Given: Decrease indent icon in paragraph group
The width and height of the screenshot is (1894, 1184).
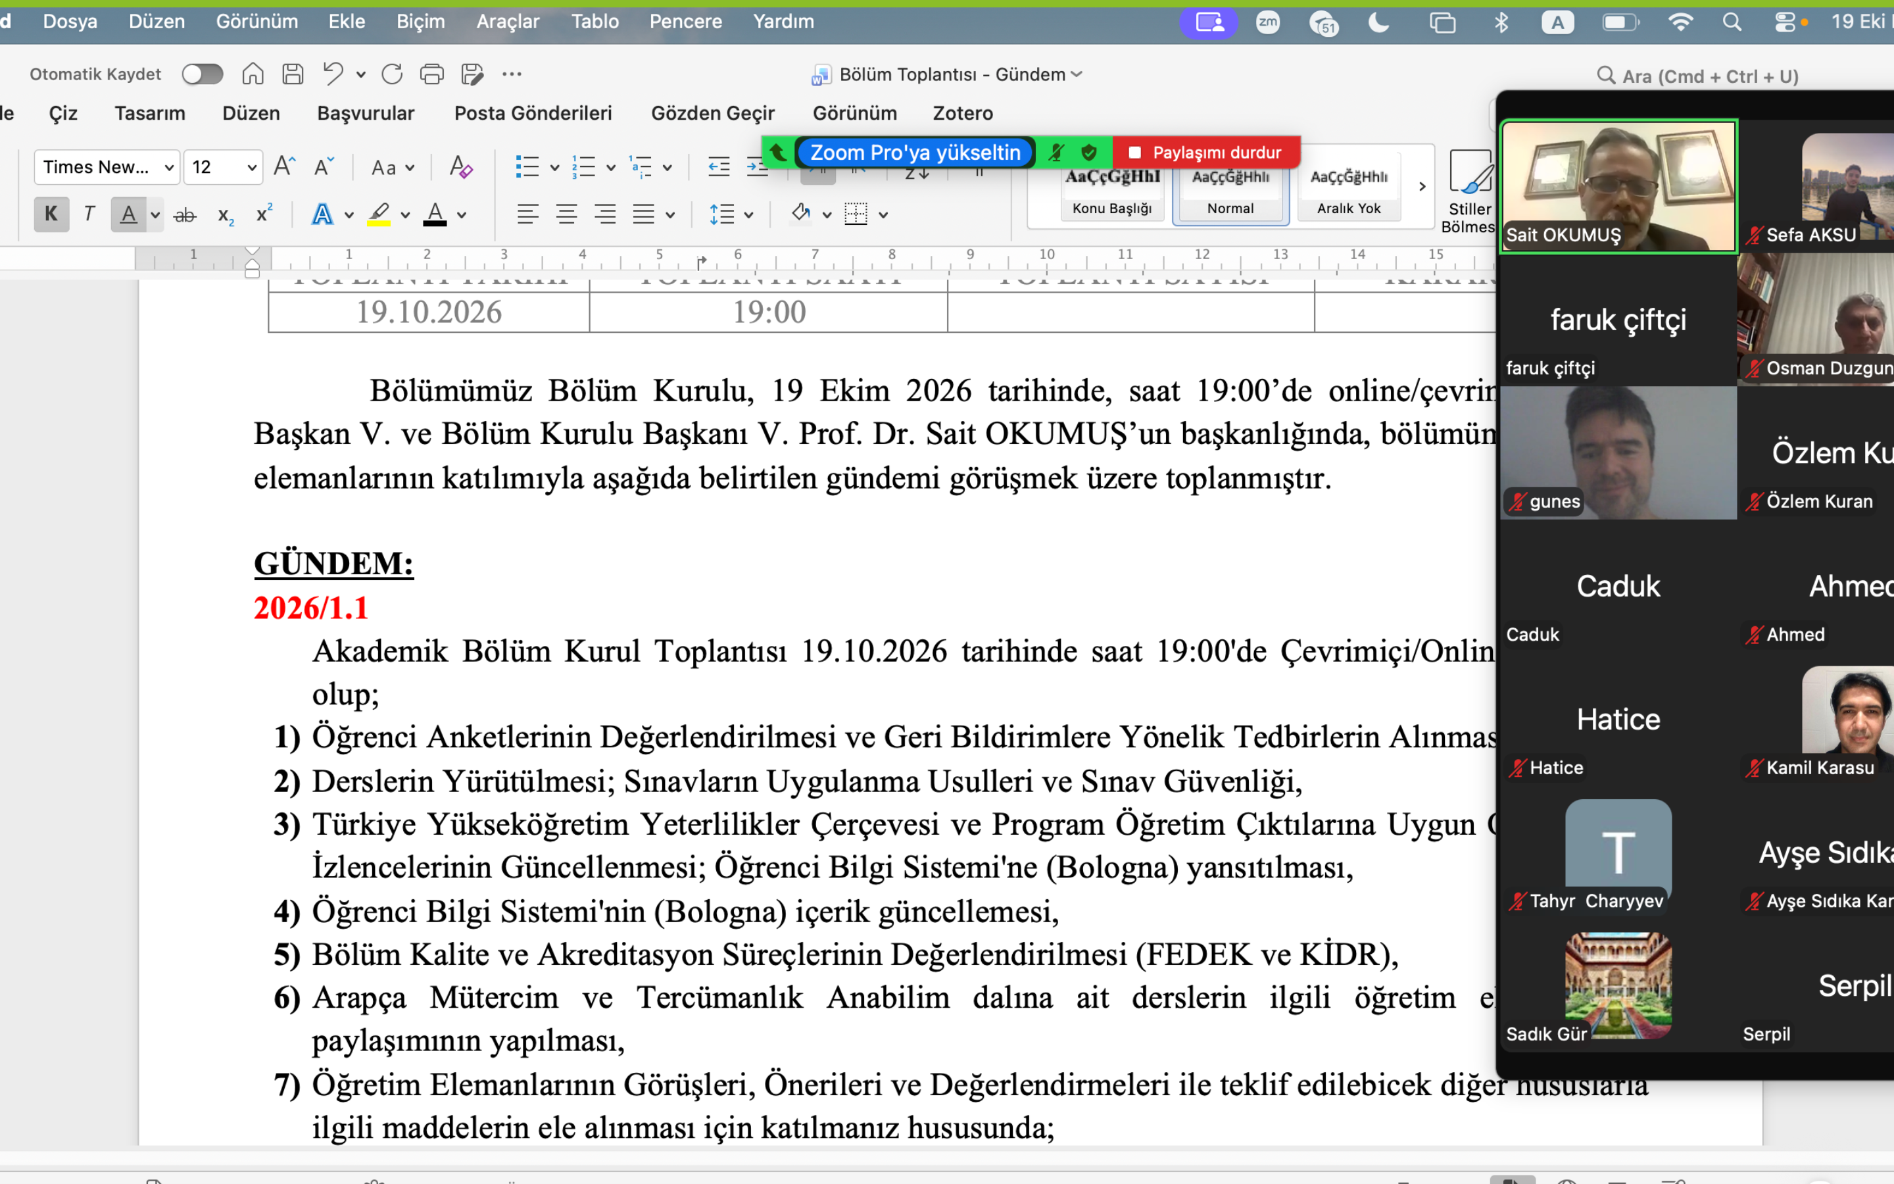Looking at the screenshot, I should click(x=718, y=167).
